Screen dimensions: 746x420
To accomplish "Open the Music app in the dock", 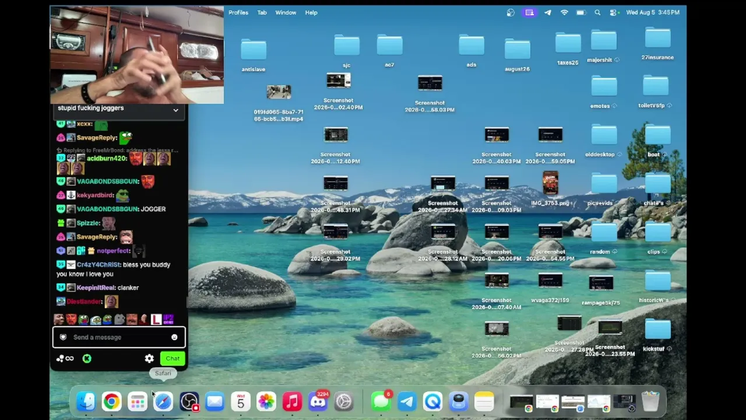I will (x=292, y=401).
